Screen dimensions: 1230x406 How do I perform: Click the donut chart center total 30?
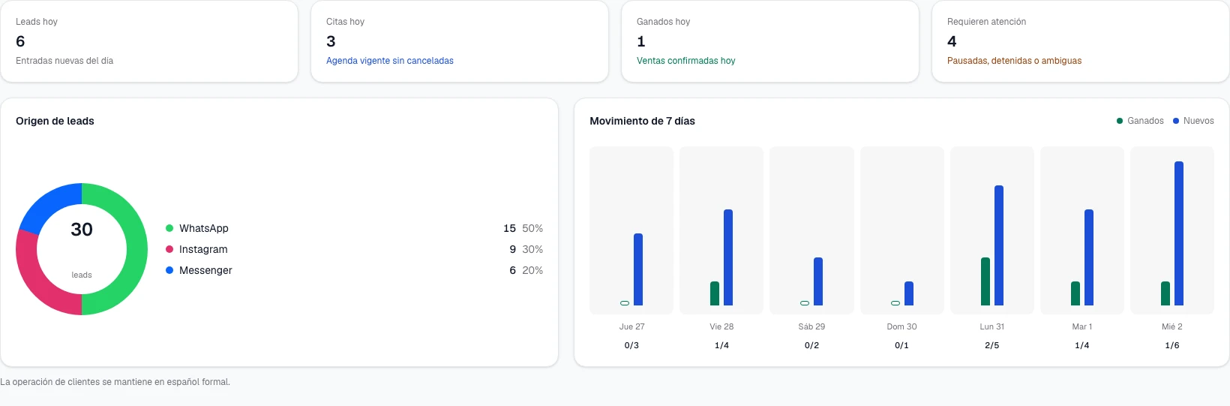82,230
